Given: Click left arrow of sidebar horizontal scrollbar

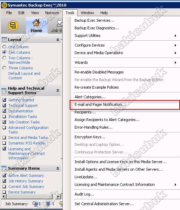Looking at the screenshot, I should tap(3, 196).
